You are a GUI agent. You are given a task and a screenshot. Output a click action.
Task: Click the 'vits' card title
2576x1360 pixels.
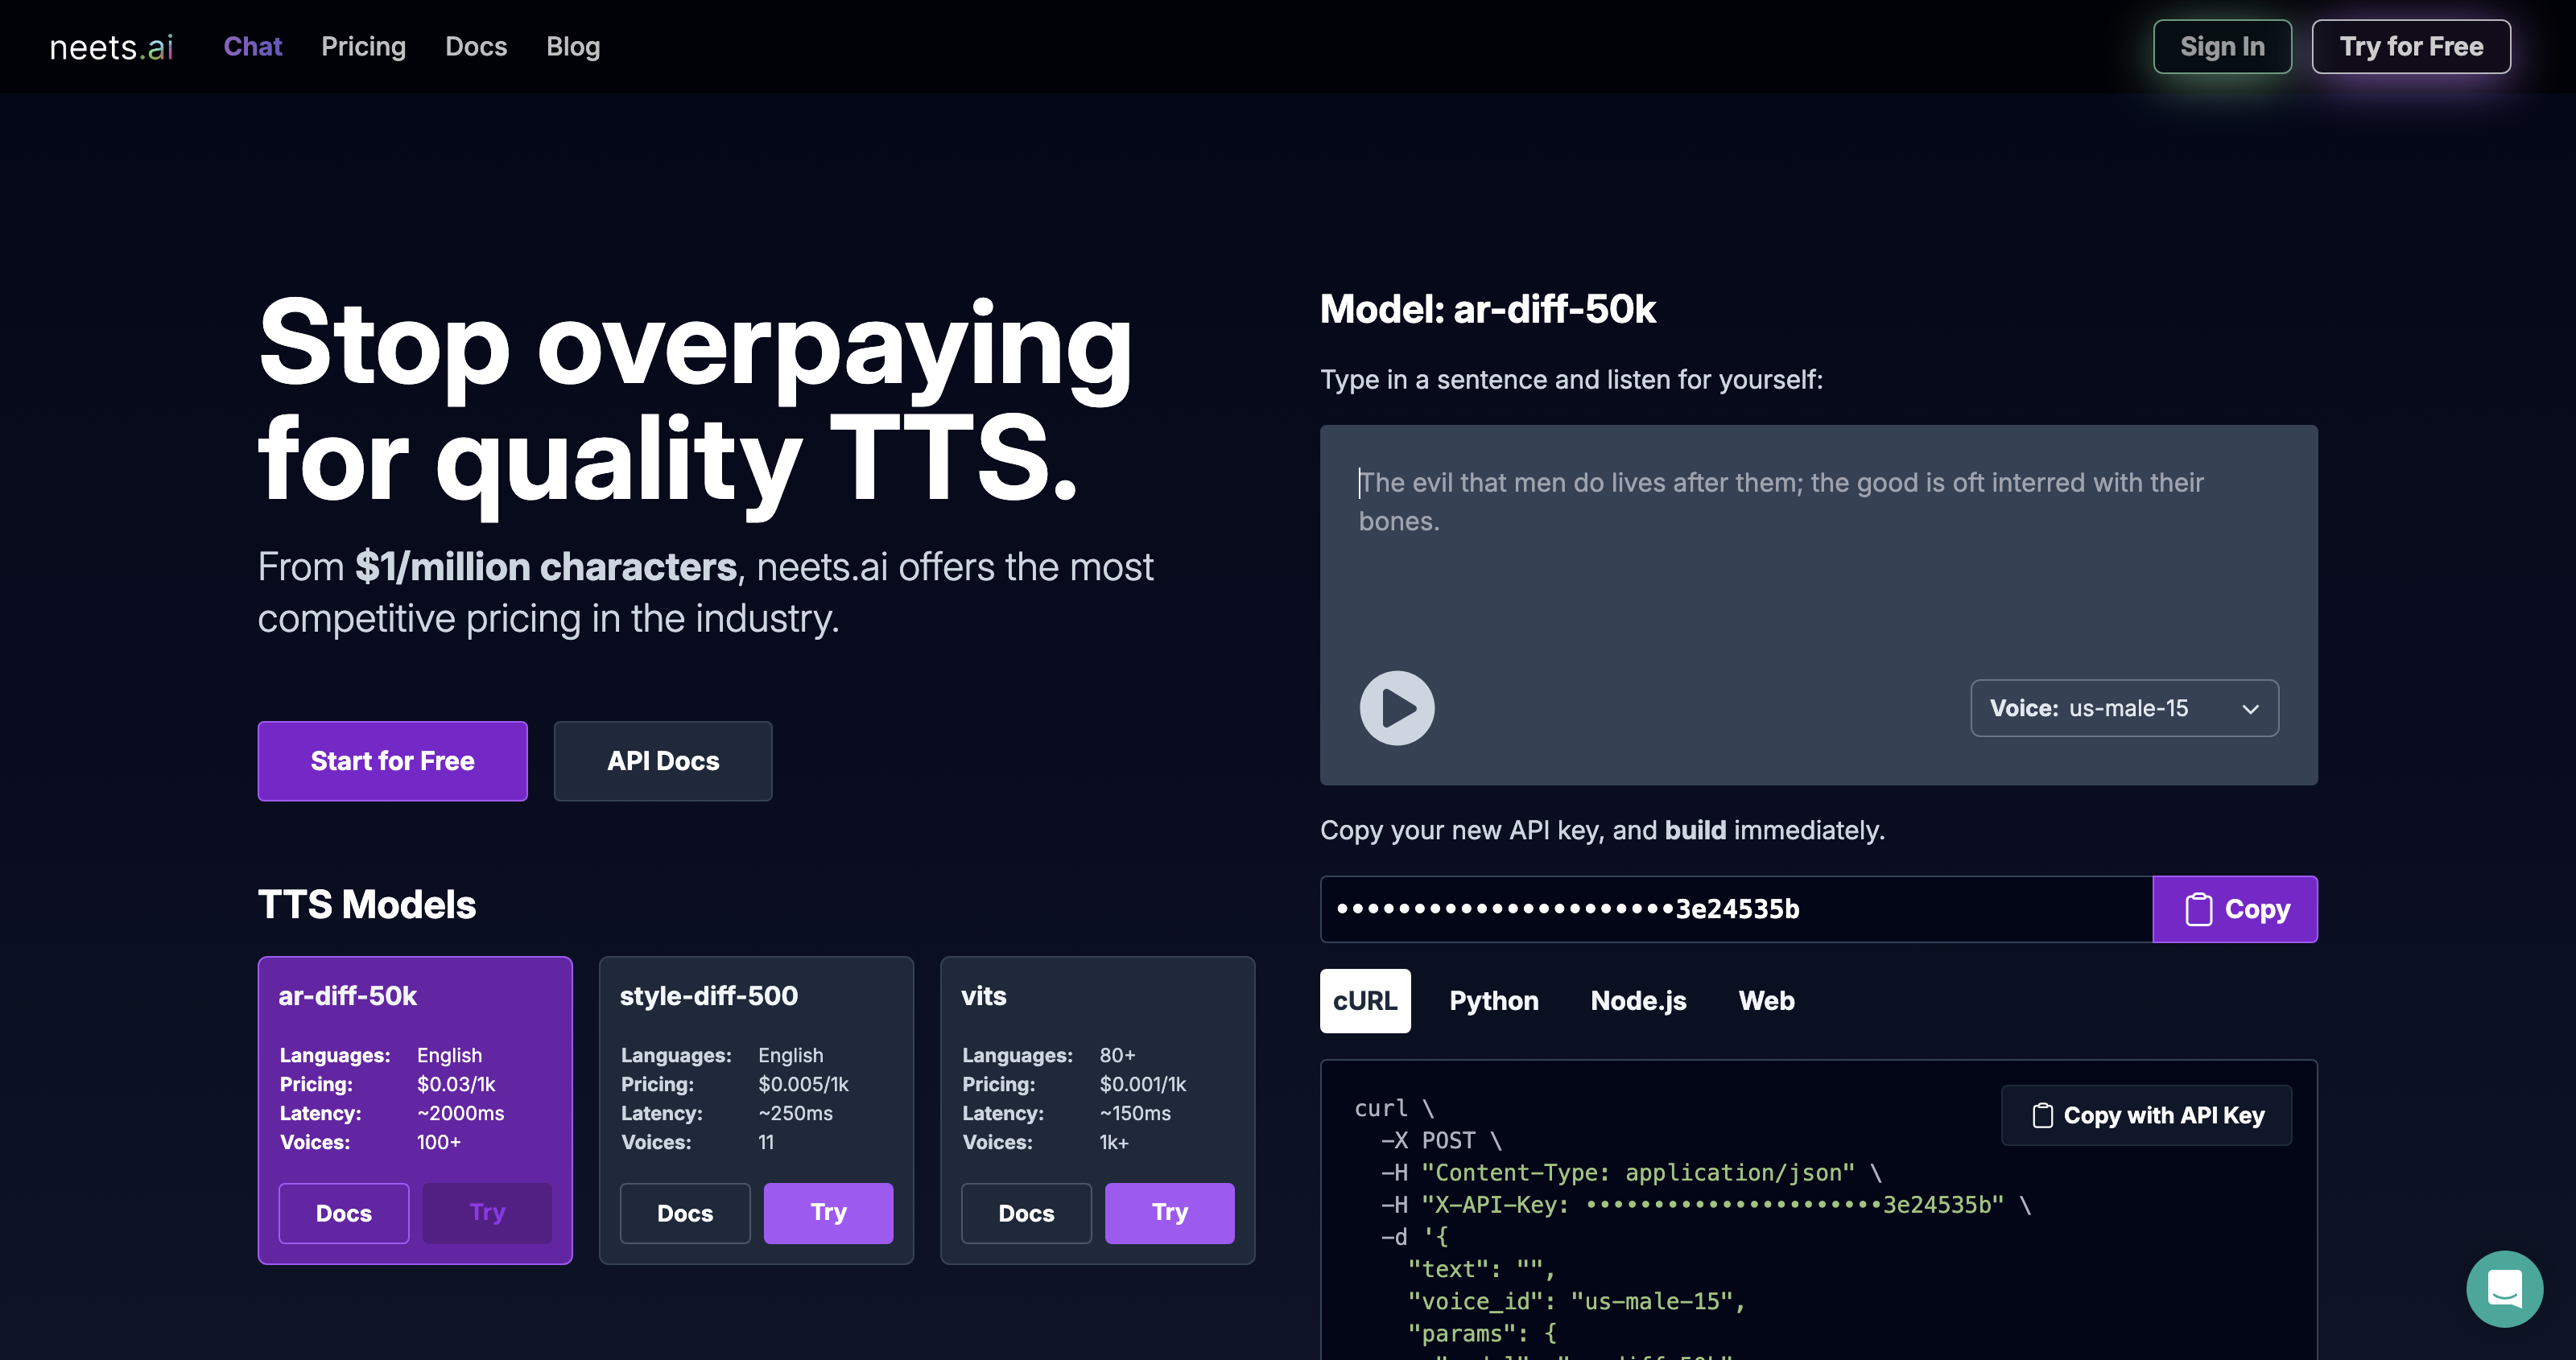coord(984,996)
